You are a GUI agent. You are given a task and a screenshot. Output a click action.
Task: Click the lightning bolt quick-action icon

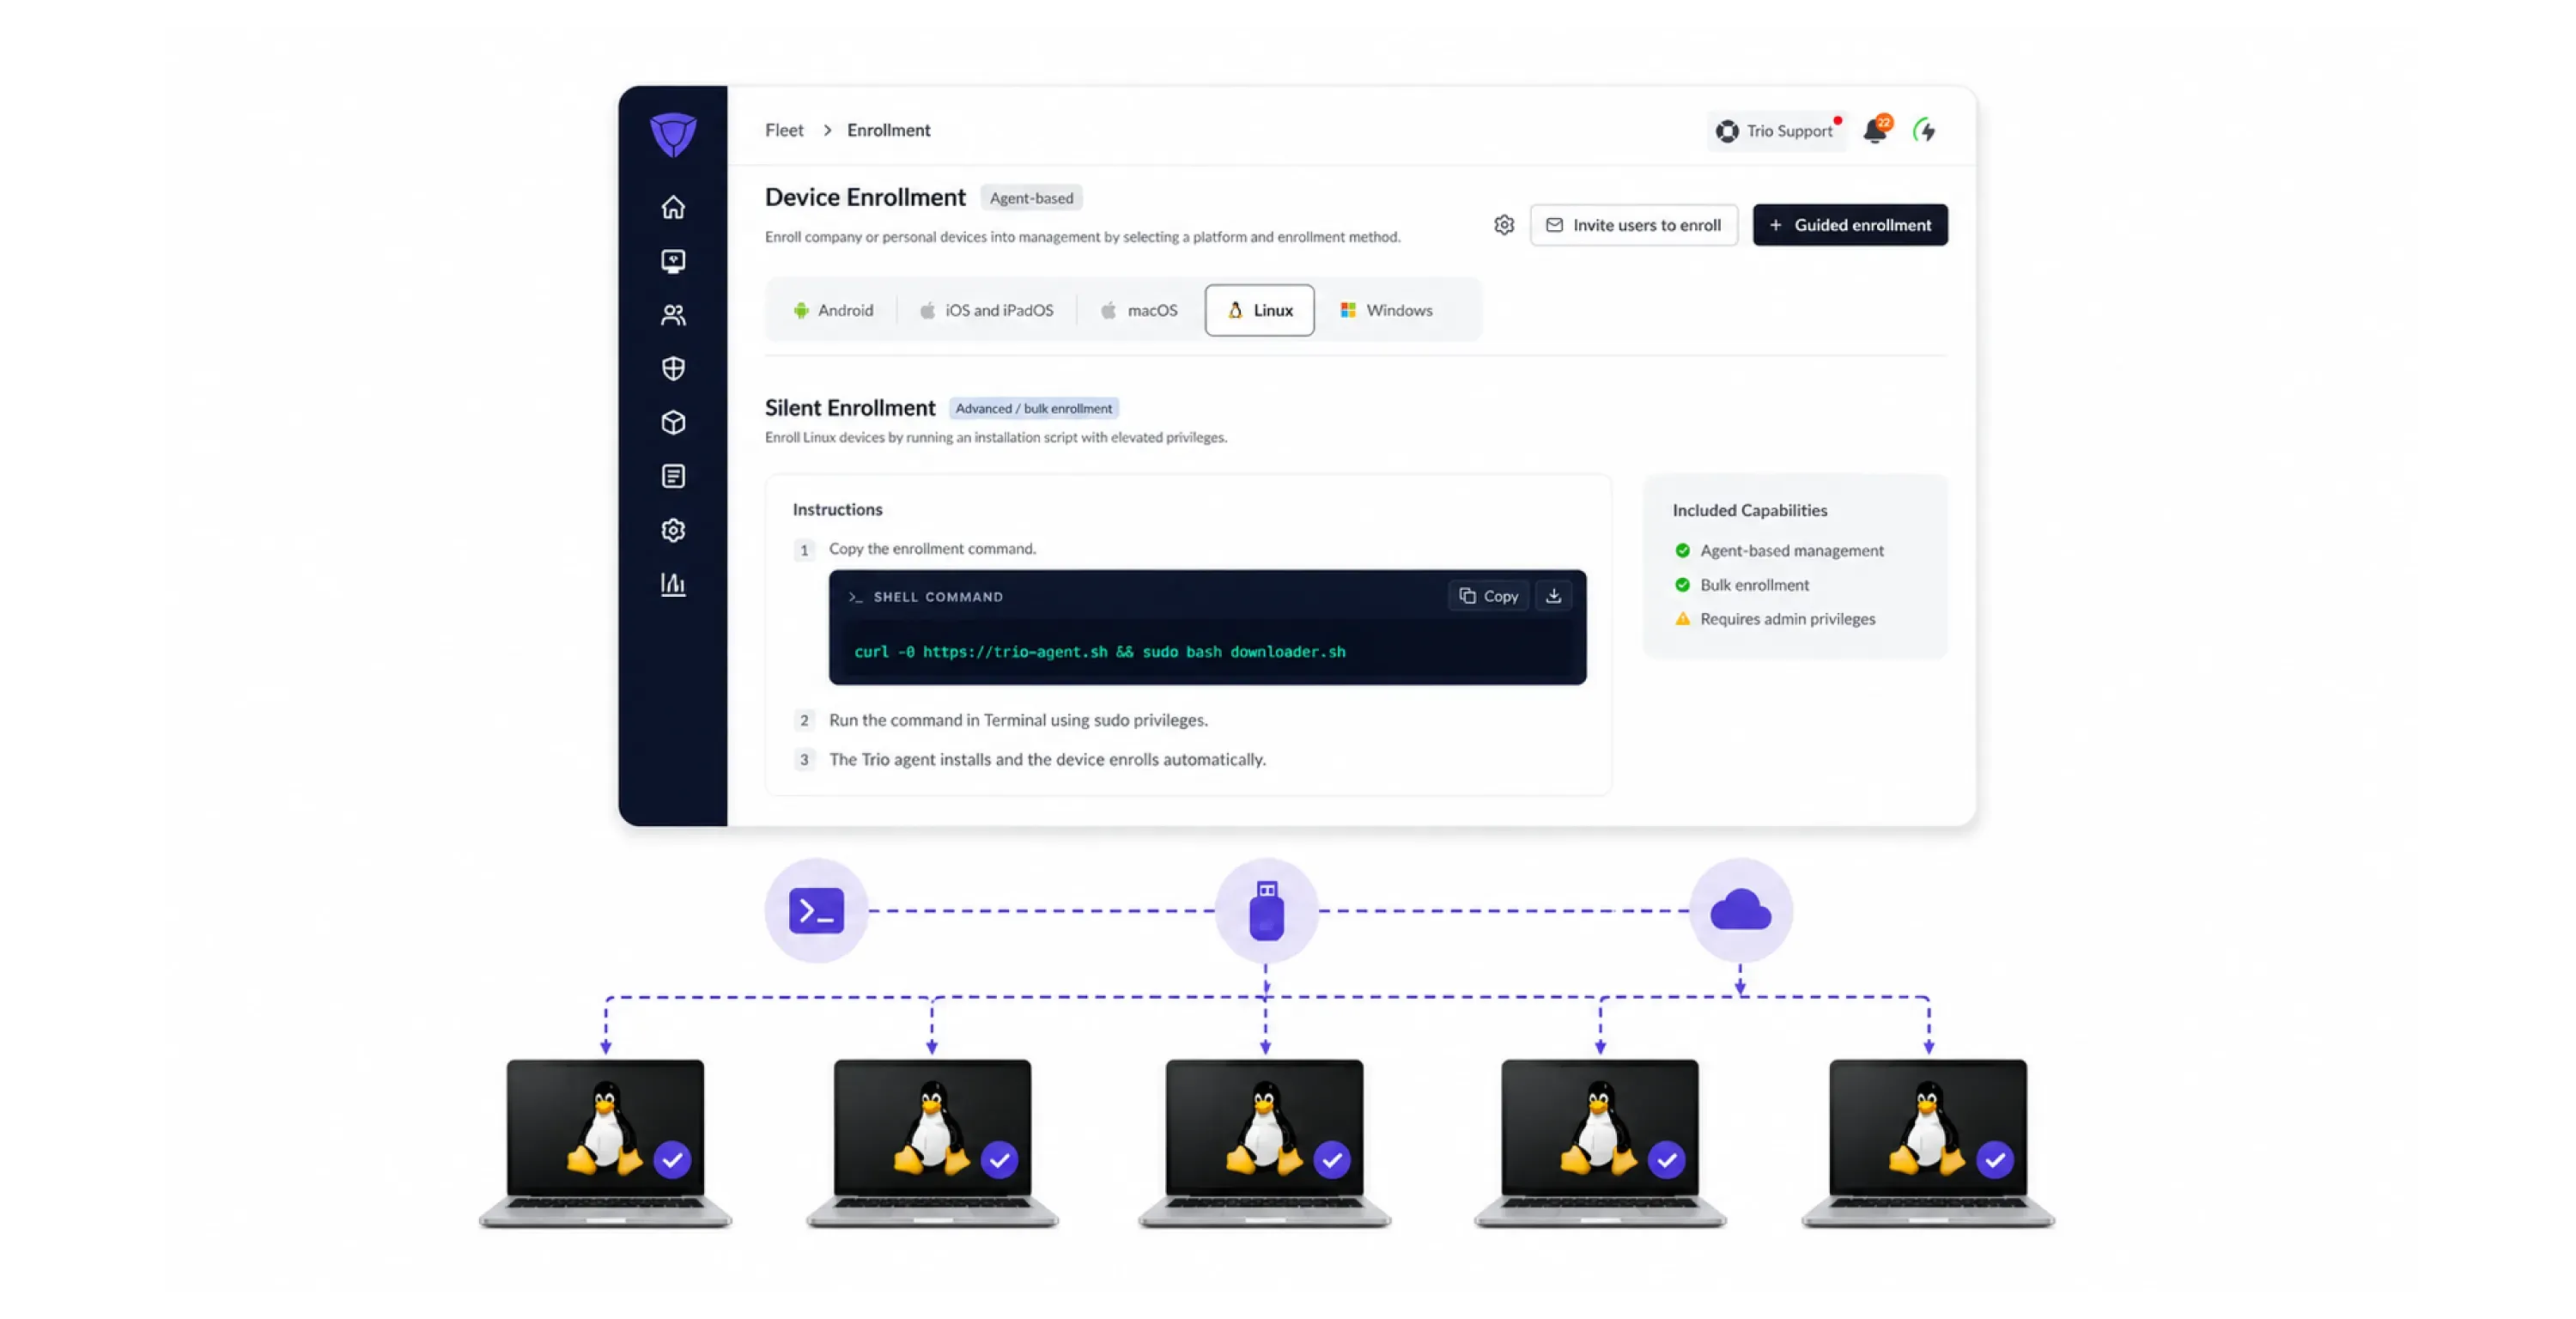pyautogui.click(x=1924, y=130)
